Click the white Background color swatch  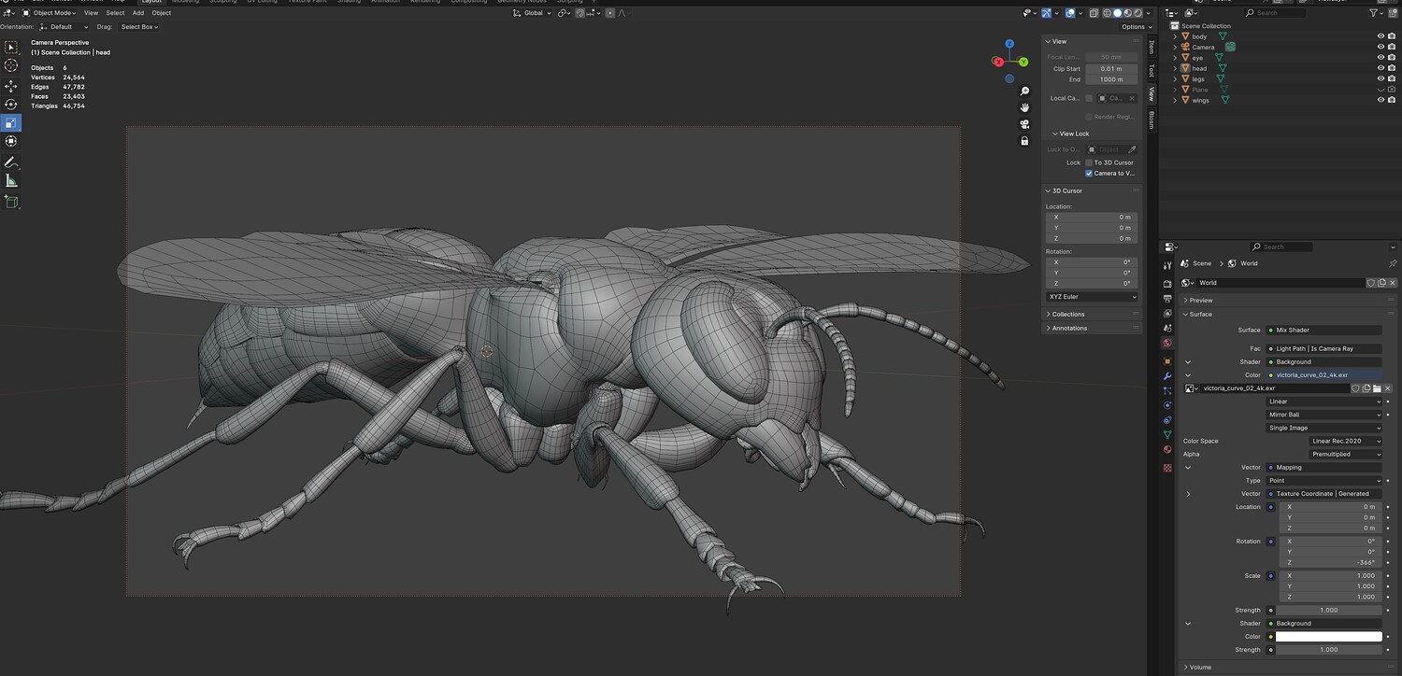(1328, 637)
